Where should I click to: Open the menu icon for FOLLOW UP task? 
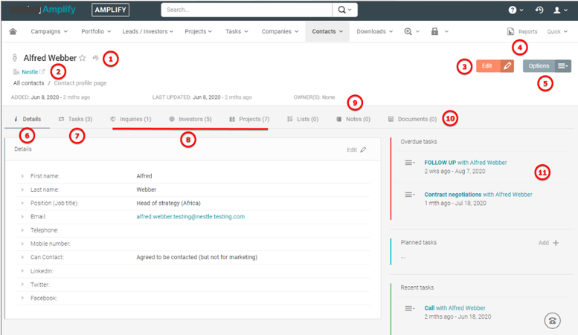(410, 163)
